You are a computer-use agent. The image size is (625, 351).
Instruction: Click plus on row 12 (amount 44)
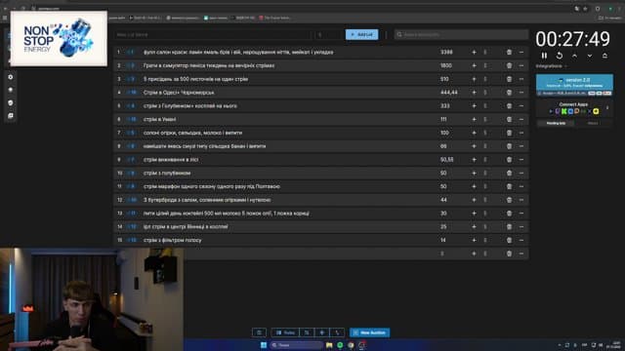[x=474, y=200]
